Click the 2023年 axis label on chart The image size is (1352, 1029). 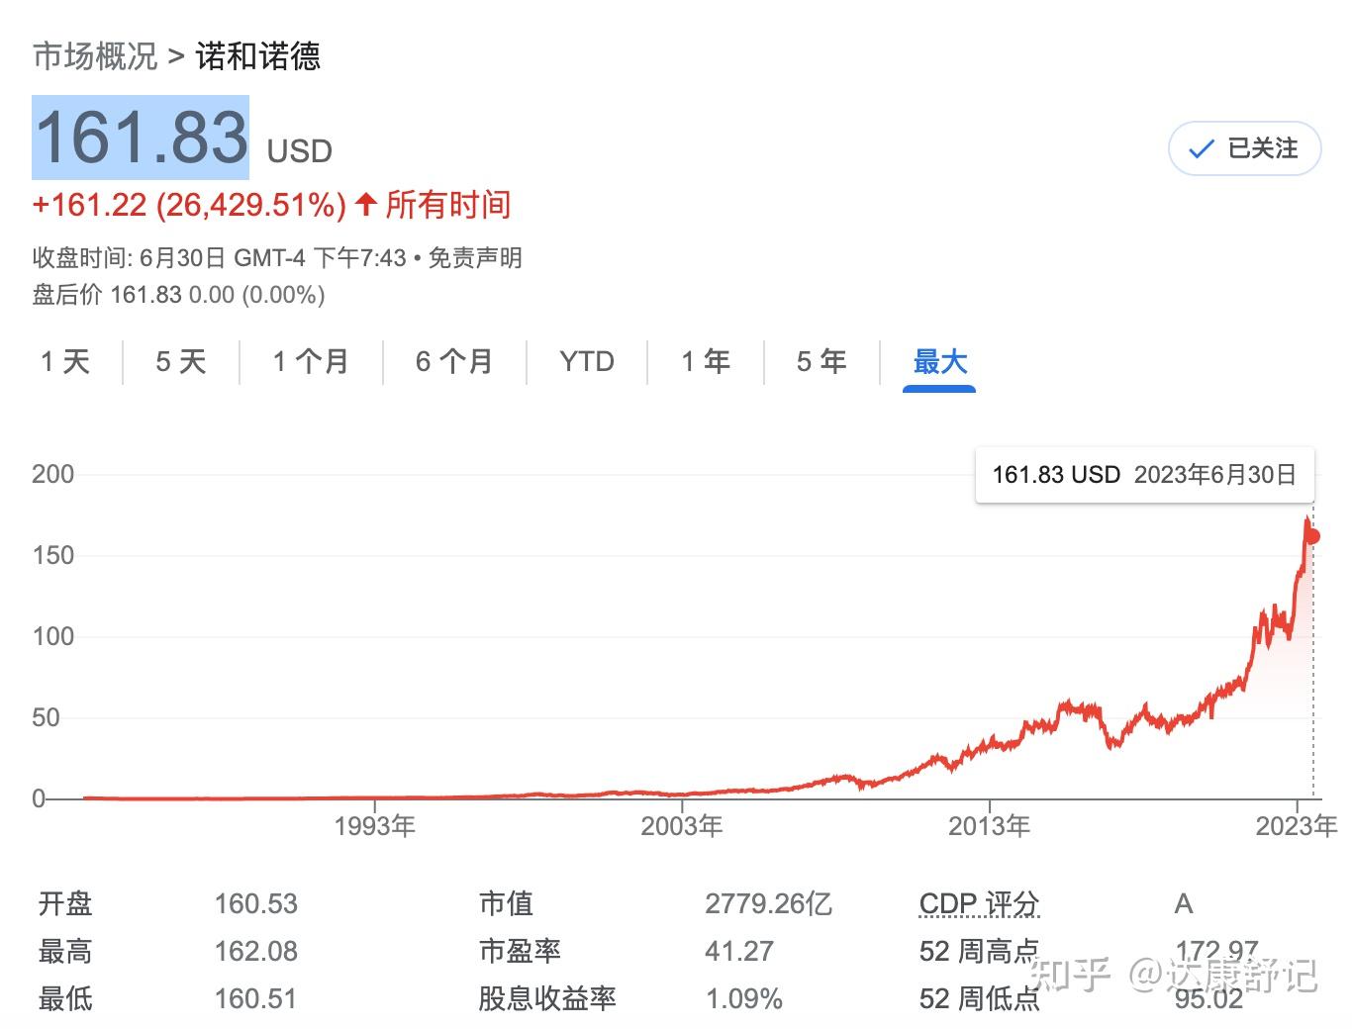[x=1298, y=824]
